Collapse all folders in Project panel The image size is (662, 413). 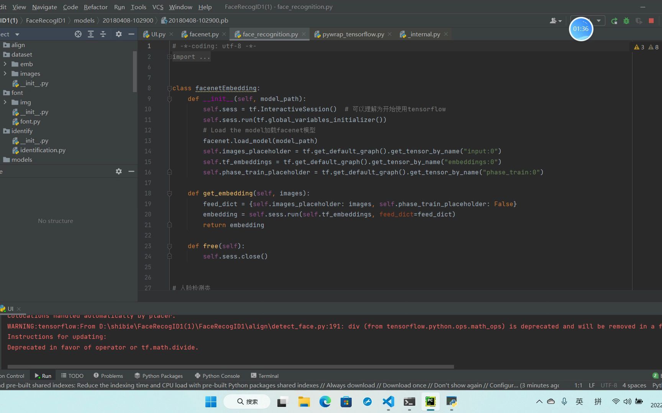click(103, 34)
